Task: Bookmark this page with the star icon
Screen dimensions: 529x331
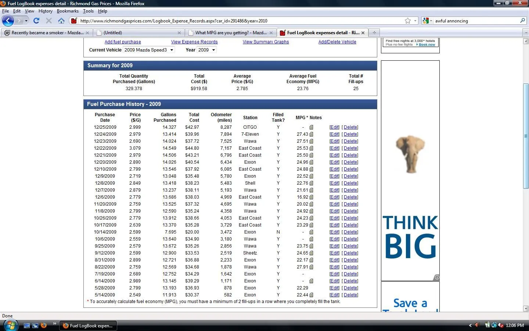Action: click(x=407, y=21)
